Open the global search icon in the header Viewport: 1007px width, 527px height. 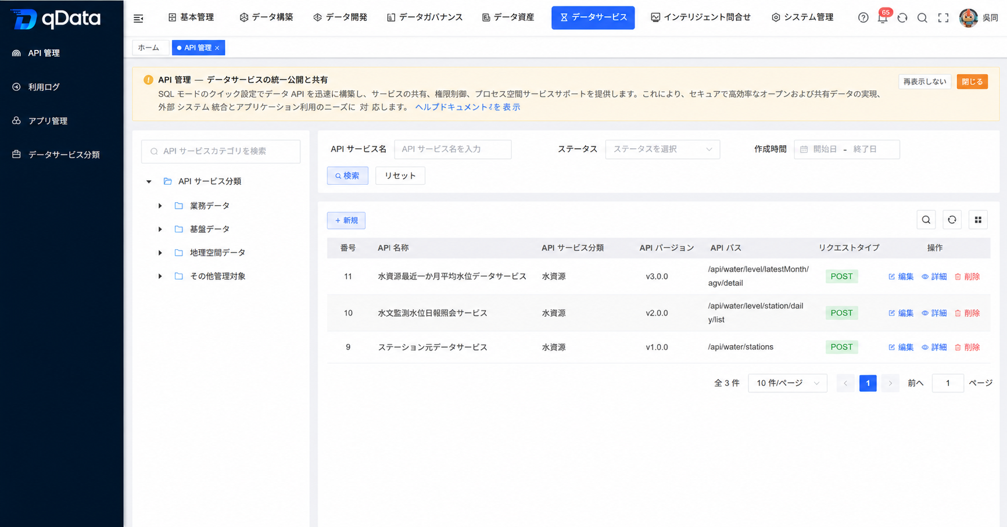(922, 18)
